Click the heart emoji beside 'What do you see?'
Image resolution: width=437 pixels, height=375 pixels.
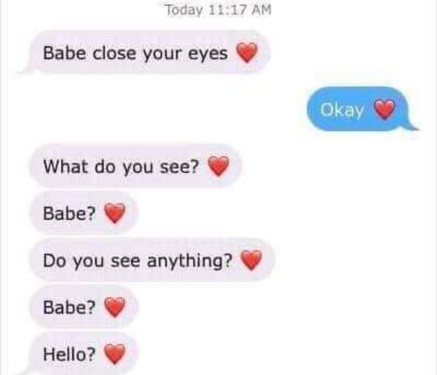click(218, 166)
